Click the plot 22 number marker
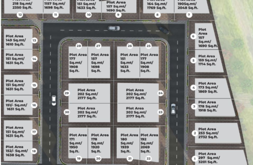Viewport: 253px width, 165px height. pos(149,158)
